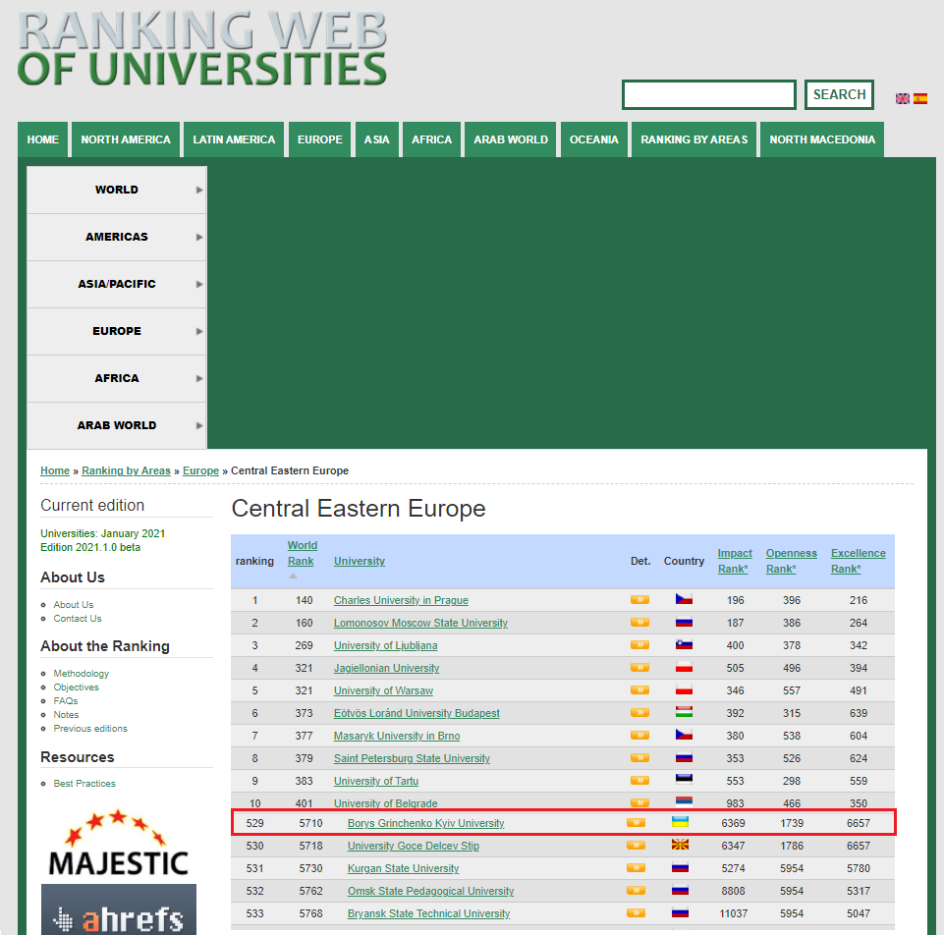
Task: Open Eötvös Loránd University Budapest link
Action: (416, 713)
